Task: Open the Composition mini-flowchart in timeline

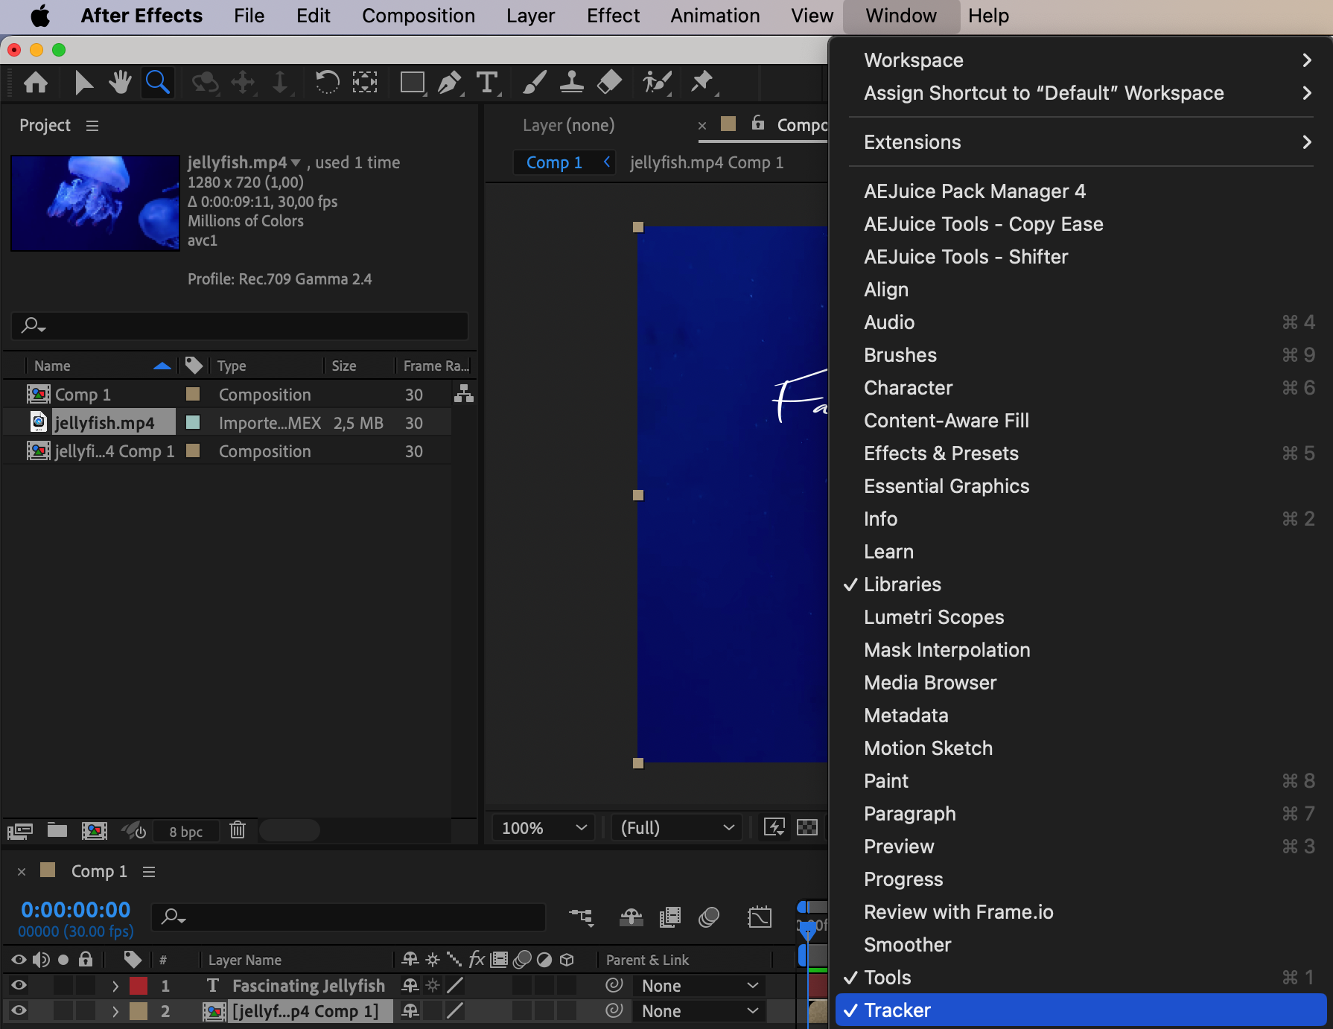Action: tap(582, 917)
